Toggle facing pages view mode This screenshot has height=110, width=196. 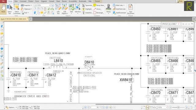(x=151, y=107)
